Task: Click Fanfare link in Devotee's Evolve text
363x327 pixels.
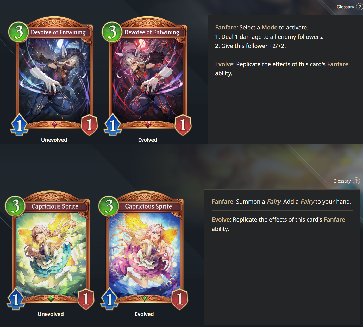Action: (x=338, y=64)
